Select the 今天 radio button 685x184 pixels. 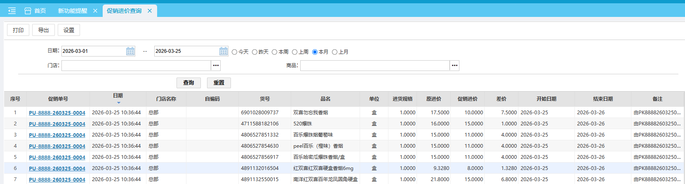pyautogui.click(x=235, y=52)
